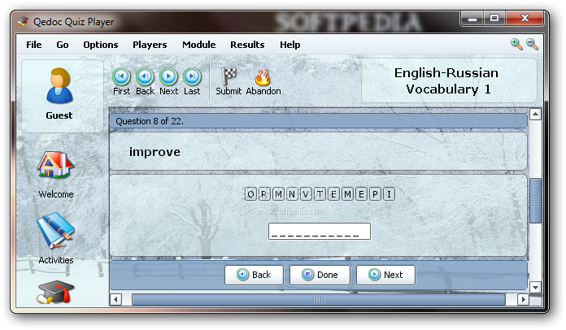Click the horizontal scrollbar thumb
This screenshot has height=330, width=566.
[319, 299]
